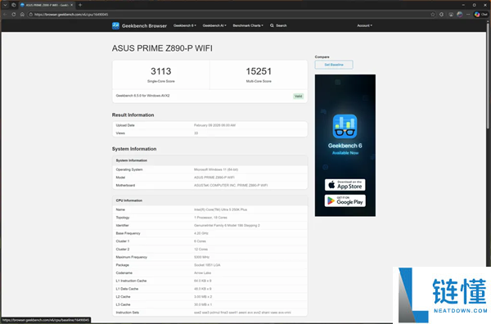Click Available Now in Geekbench 6 ad
Screen dimensions: 491x324
(345, 153)
